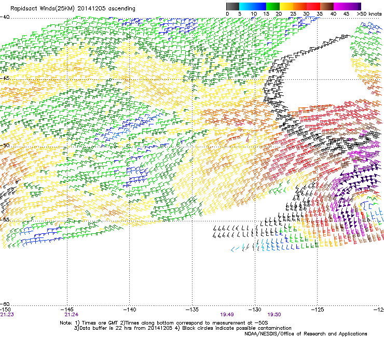Image resolution: width=384 pixels, height=337 pixels.
Task: Click the legend value label 35
Action: coord(320,14)
